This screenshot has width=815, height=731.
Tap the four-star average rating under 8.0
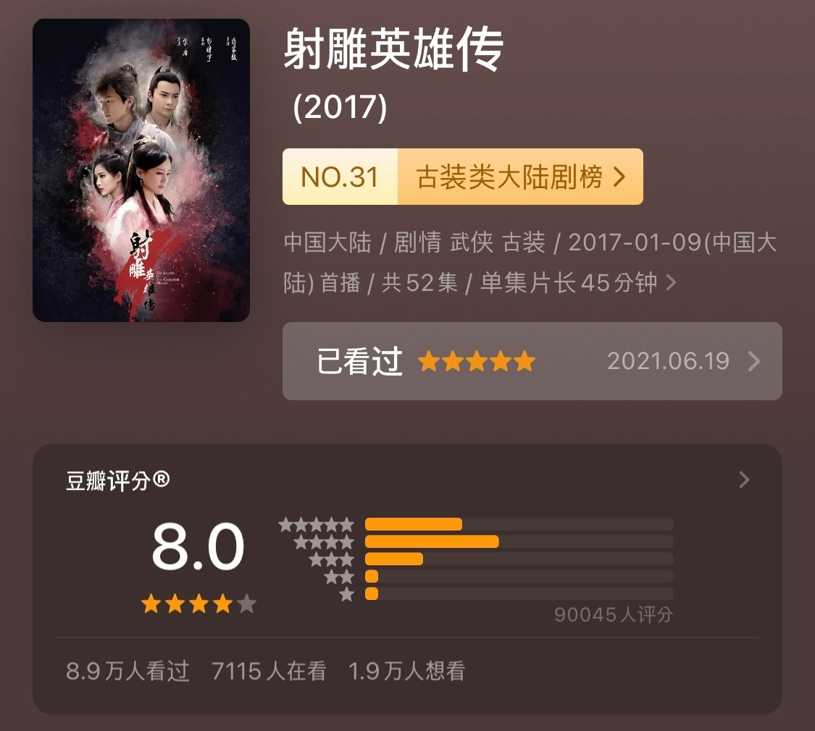pos(198,604)
